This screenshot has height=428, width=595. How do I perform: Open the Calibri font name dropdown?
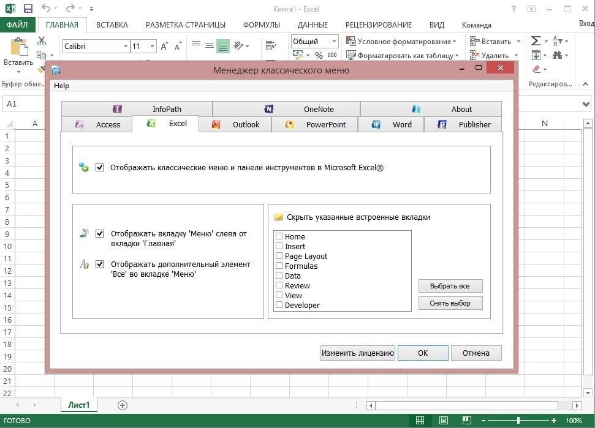(126, 47)
